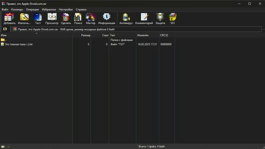Click date cell '18.02.2025 17:31'
This screenshot has height=149, width=265.
coord(147,44)
